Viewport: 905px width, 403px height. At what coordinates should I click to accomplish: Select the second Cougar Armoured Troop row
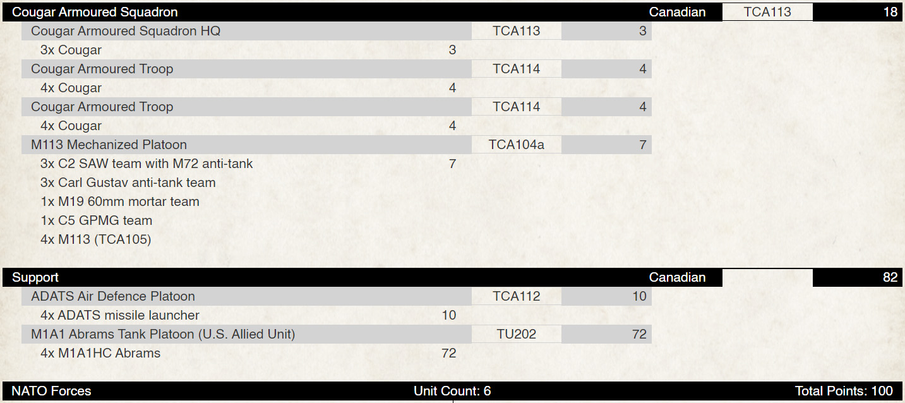click(x=337, y=107)
